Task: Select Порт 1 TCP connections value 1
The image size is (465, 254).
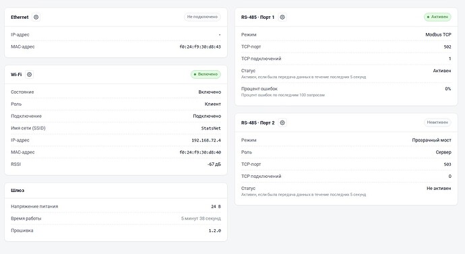Action: point(450,59)
